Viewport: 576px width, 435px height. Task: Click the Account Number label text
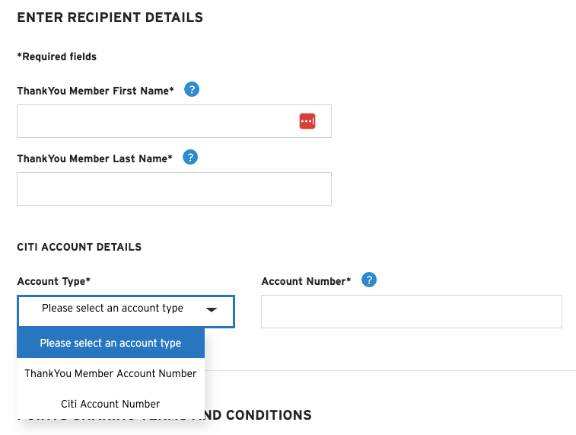coord(306,281)
